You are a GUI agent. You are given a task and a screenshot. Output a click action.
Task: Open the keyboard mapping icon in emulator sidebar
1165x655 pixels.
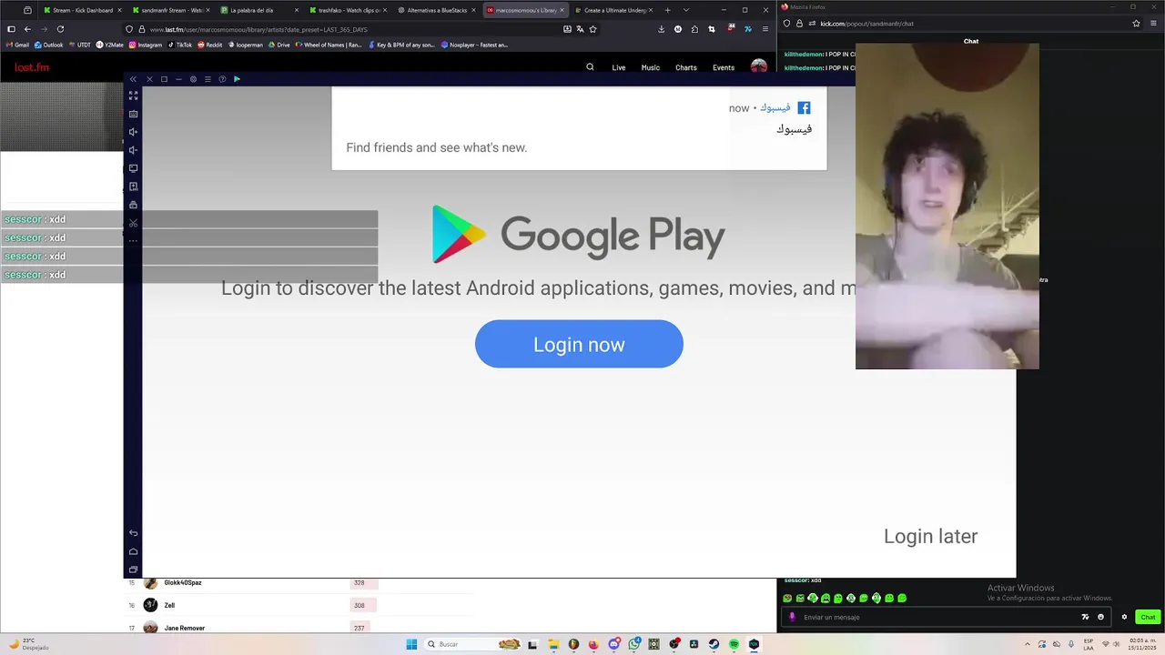tap(133, 114)
